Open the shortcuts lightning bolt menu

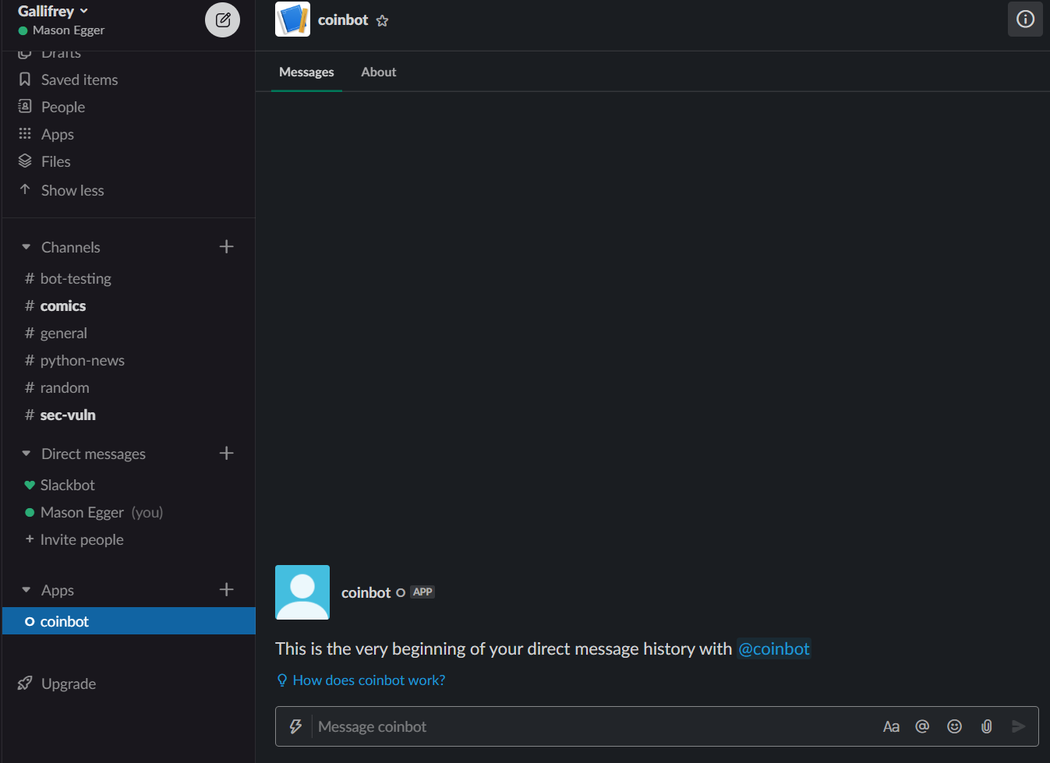coord(295,726)
